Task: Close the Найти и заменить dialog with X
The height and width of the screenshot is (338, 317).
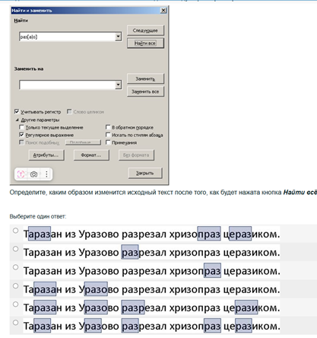Action: tap(163, 11)
